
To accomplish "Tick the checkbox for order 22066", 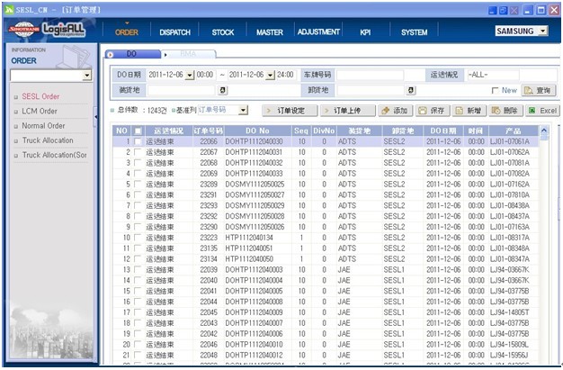I will click(x=138, y=142).
